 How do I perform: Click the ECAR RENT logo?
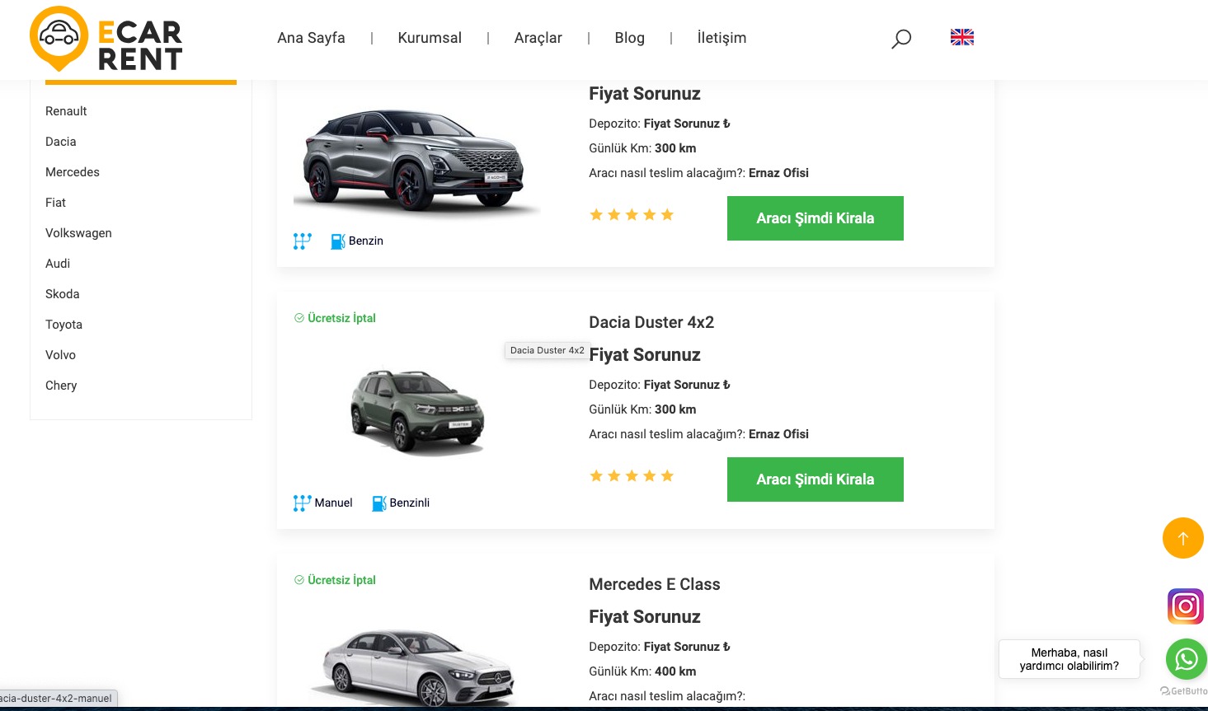[x=106, y=39]
